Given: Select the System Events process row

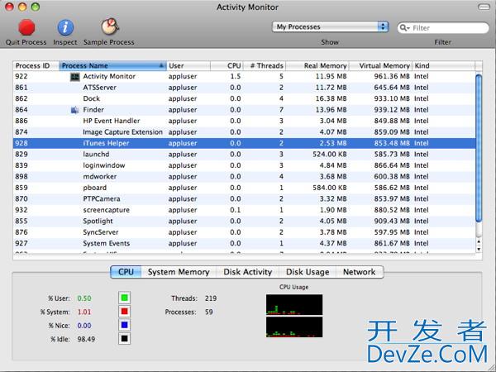Looking at the screenshot, I should (x=244, y=243).
